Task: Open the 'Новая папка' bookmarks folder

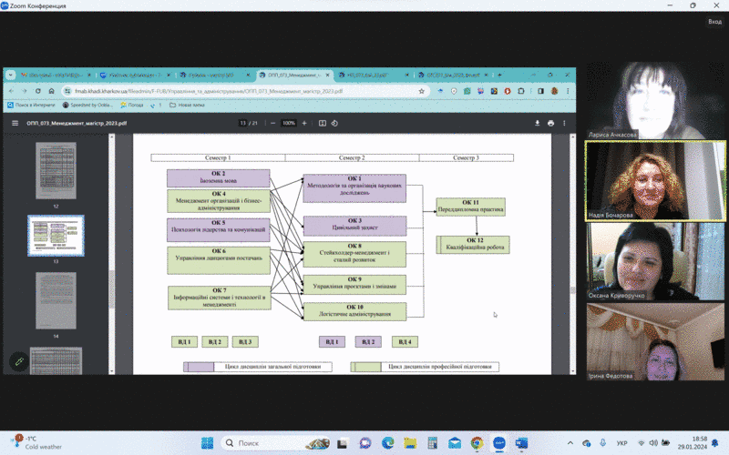Action: 190,105
